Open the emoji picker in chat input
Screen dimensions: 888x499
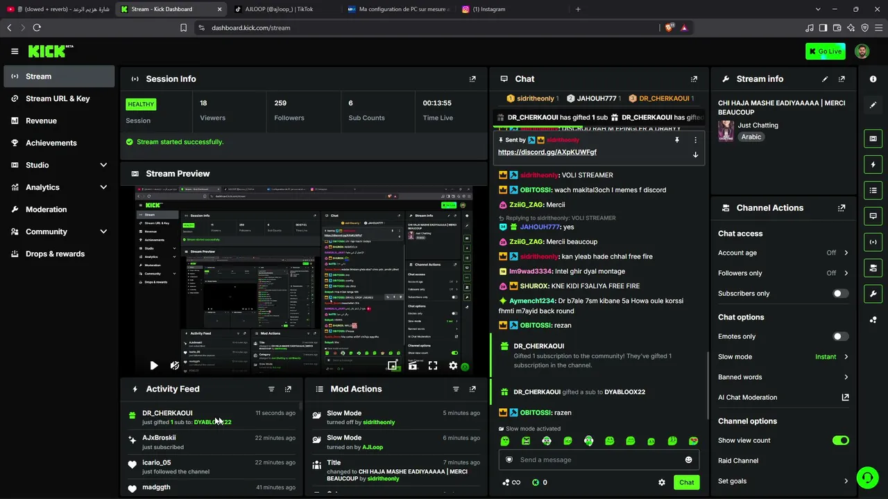coord(688,459)
